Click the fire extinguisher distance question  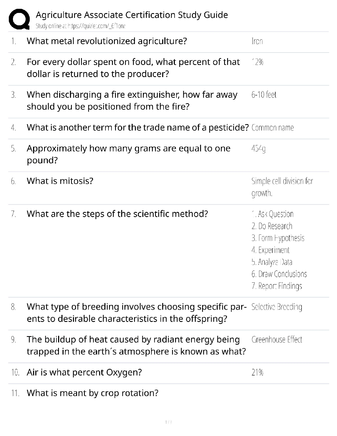pos(132,100)
